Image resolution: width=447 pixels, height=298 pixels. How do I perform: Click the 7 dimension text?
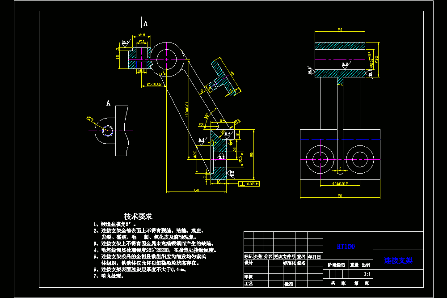click(x=163, y=72)
